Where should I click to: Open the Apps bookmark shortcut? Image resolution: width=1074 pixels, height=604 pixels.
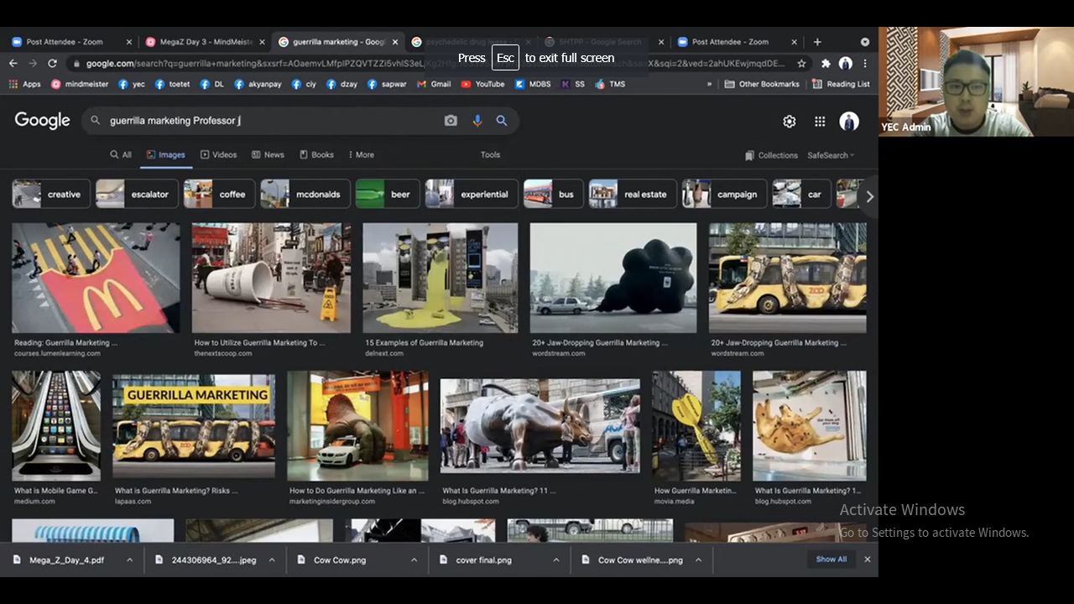tap(24, 84)
